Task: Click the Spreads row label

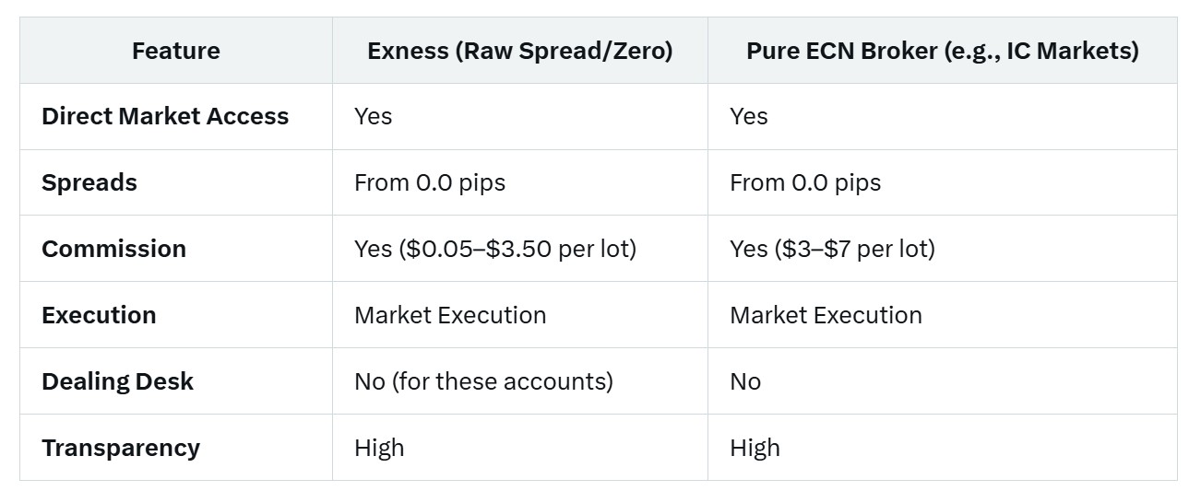Action: pos(89,182)
